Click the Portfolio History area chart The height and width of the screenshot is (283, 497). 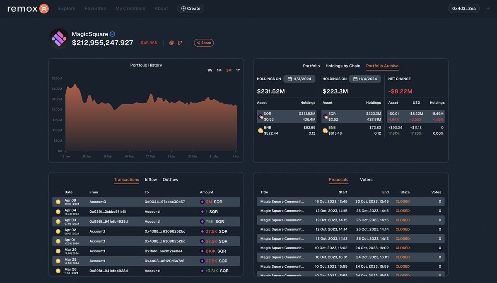(x=151, y=117)
